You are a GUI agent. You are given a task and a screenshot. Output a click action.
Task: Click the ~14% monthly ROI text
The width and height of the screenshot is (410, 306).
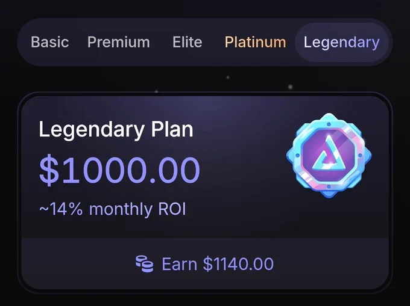click(112, 209)
